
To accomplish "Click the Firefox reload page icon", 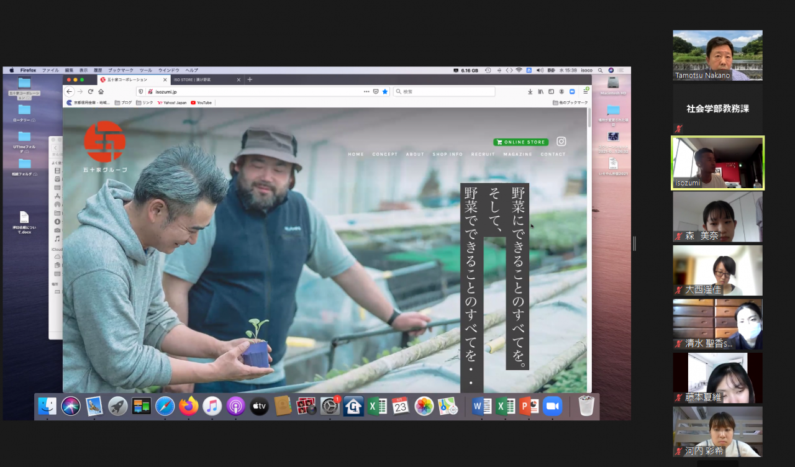I will tap(91, 91).
